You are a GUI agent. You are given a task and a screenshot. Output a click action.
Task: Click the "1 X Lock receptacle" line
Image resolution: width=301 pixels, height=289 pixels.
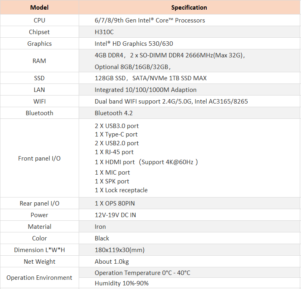click(121, 190)
